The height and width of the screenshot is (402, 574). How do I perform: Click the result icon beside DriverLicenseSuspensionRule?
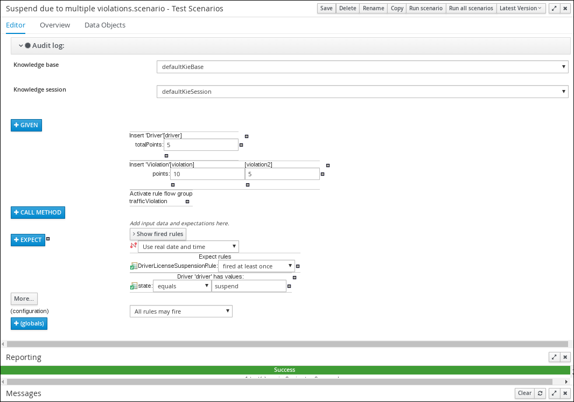[x=134, y=266]
